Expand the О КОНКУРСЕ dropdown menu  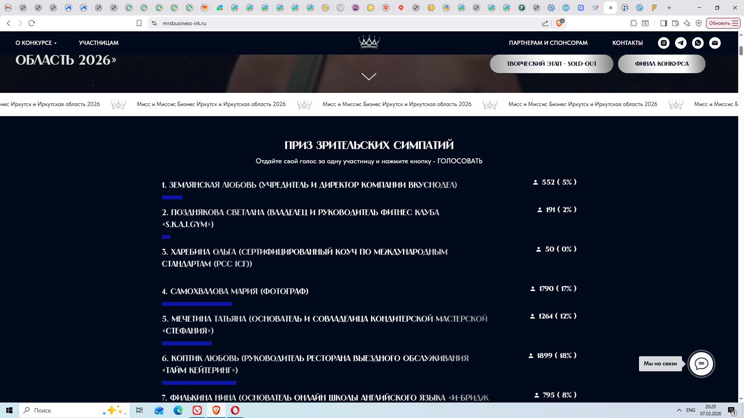click(x=36, y=43)
